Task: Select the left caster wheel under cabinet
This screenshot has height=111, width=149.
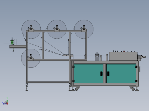Action: point(77,89)
